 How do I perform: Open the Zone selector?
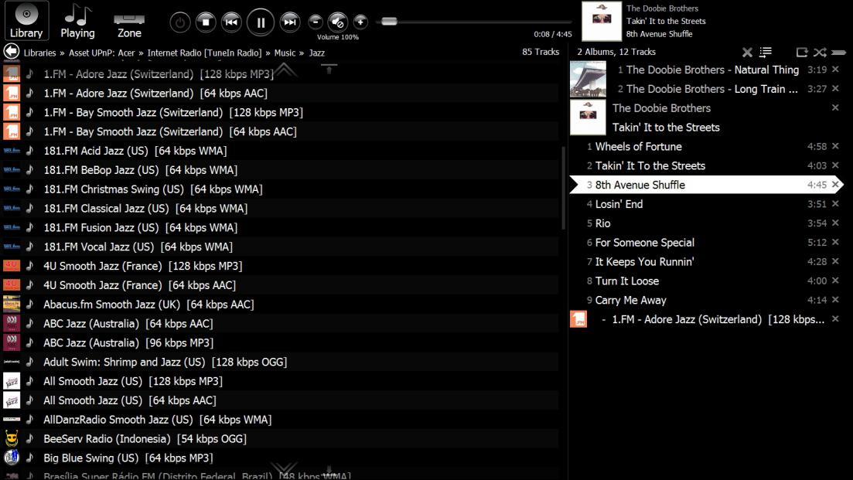(129, 21)
